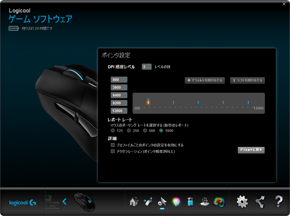Click デフォルトに戻す button
Image resolution: width=290 pixels, height=216 pixels.
pos(251,150)
